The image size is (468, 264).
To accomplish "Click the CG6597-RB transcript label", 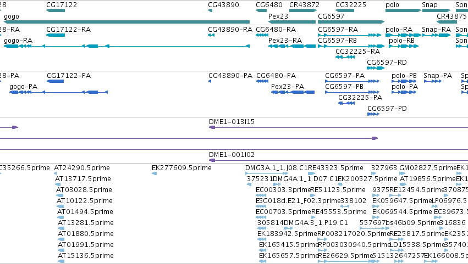I will (x=337, y=41).
